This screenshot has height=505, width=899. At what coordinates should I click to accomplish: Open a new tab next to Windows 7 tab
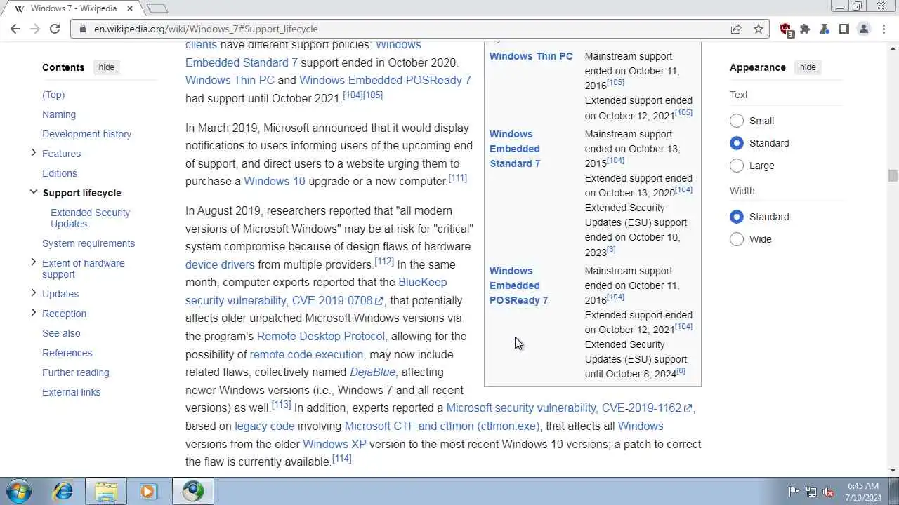pyautogui.click(x=157, y=8)
